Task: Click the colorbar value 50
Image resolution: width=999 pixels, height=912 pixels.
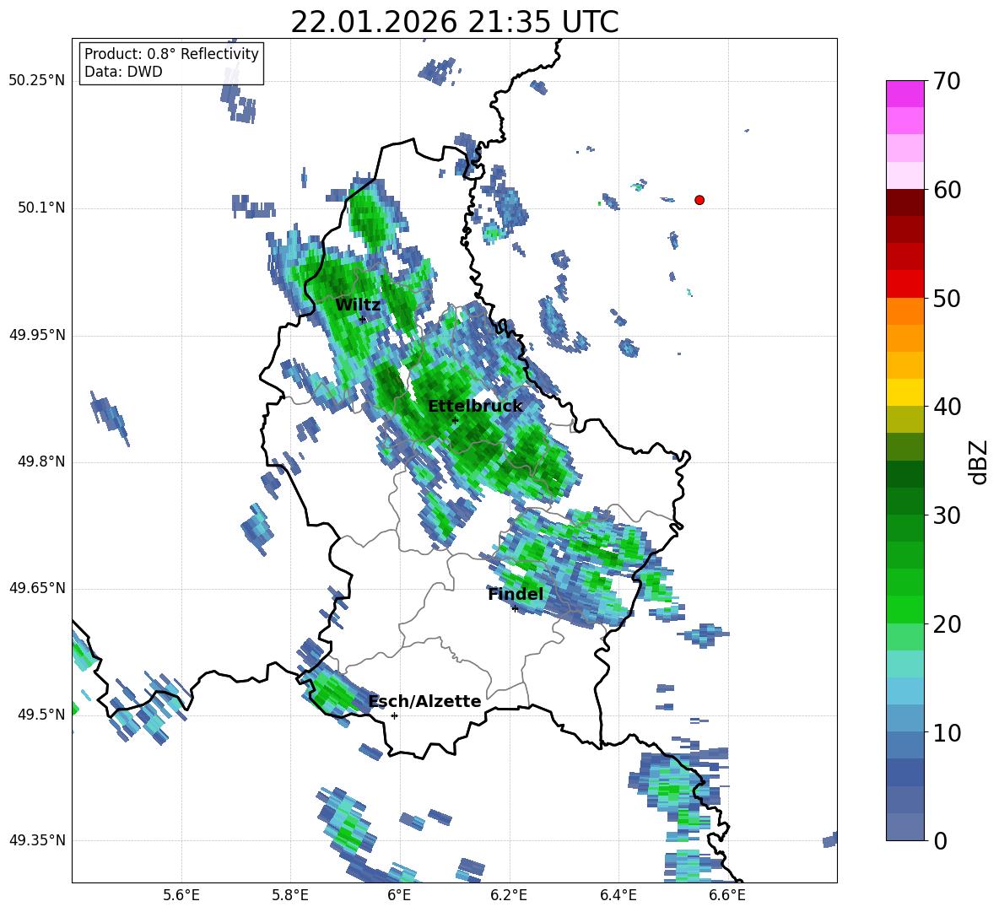Action: click(947, 298)
